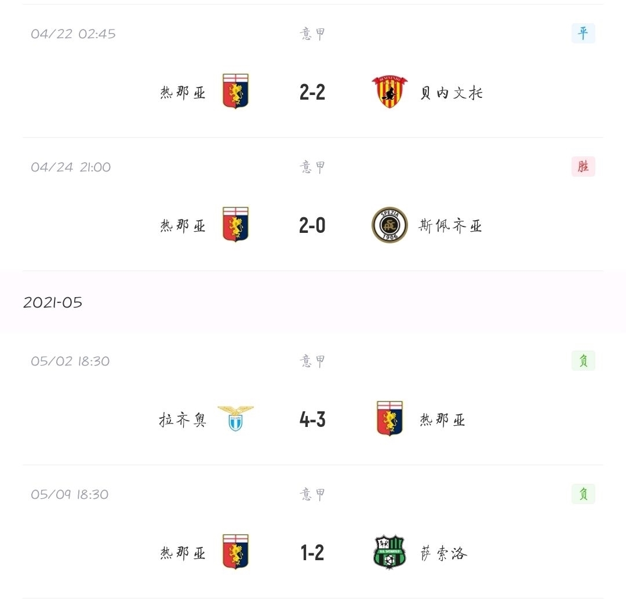
Task: Click Genoa crest in the 2-0 match
Action: click(235, 224)
